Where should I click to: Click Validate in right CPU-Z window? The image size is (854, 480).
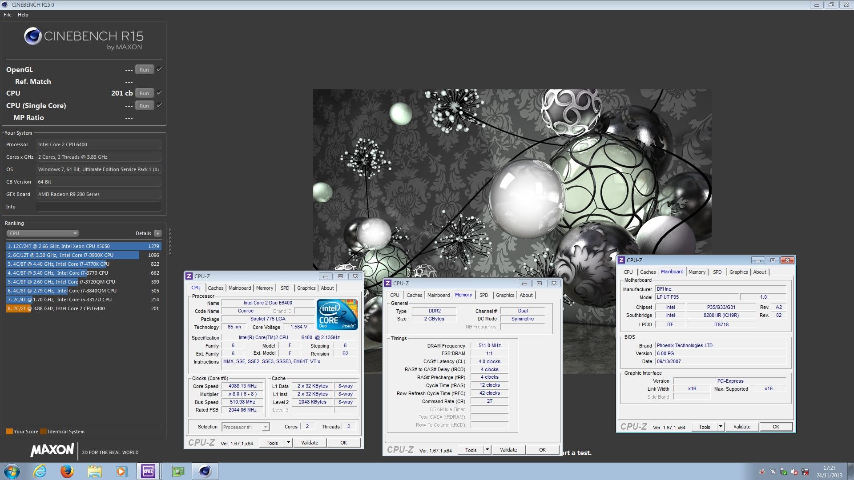click(x=742, y=427)
